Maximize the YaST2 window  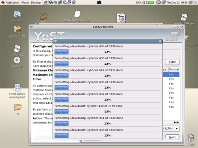pos(179,27)
